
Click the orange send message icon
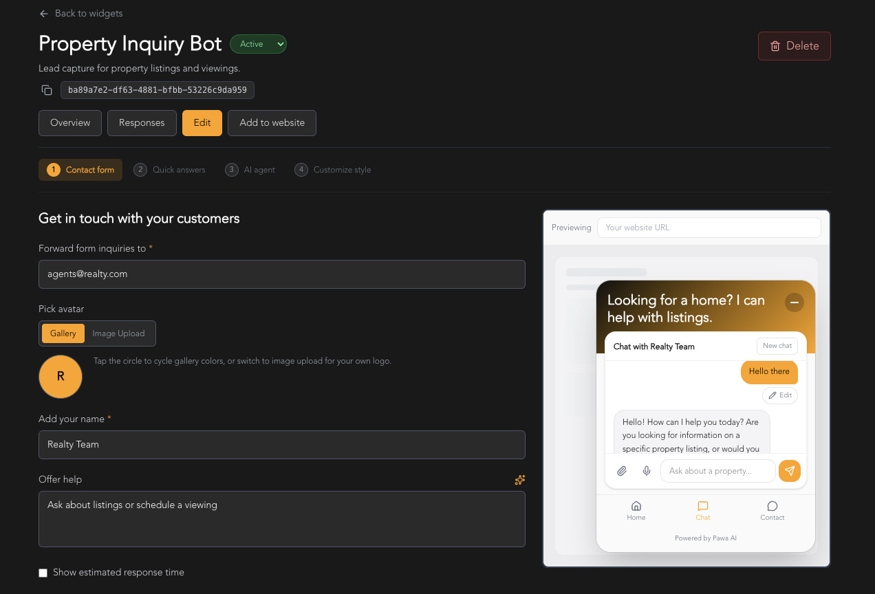tap(790, 471)
